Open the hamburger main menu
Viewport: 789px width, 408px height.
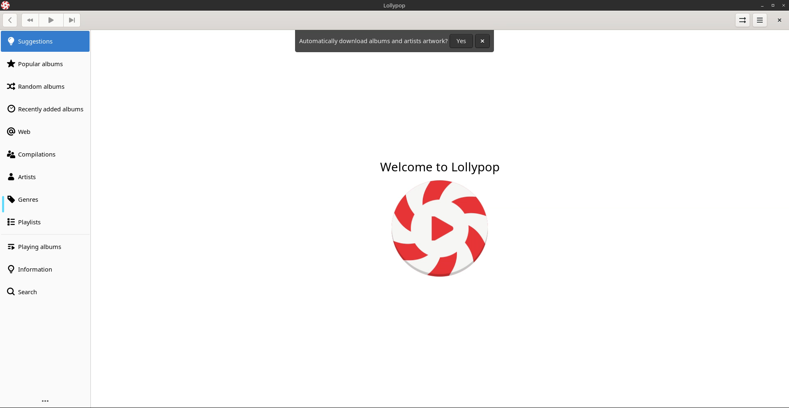point(760,20)
